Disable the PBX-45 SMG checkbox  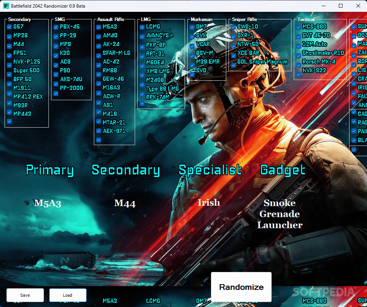coord(56,27)
